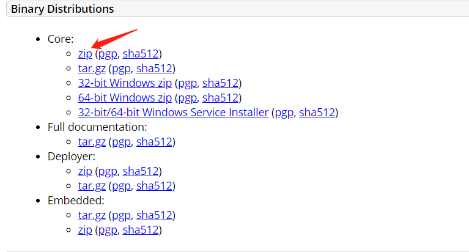Download the Core zip distribution
The width and height of the screenshot is (469, 252).
coord(85,54)
